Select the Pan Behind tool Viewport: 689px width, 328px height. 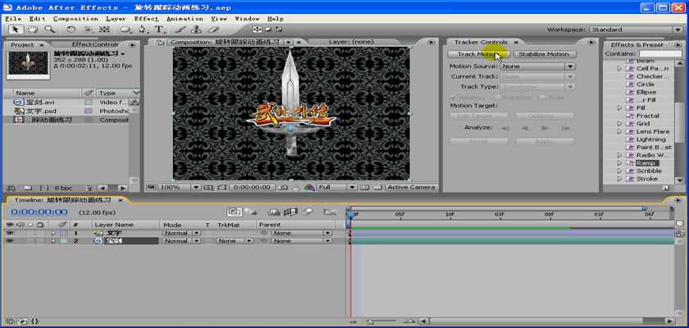point(104,30)
